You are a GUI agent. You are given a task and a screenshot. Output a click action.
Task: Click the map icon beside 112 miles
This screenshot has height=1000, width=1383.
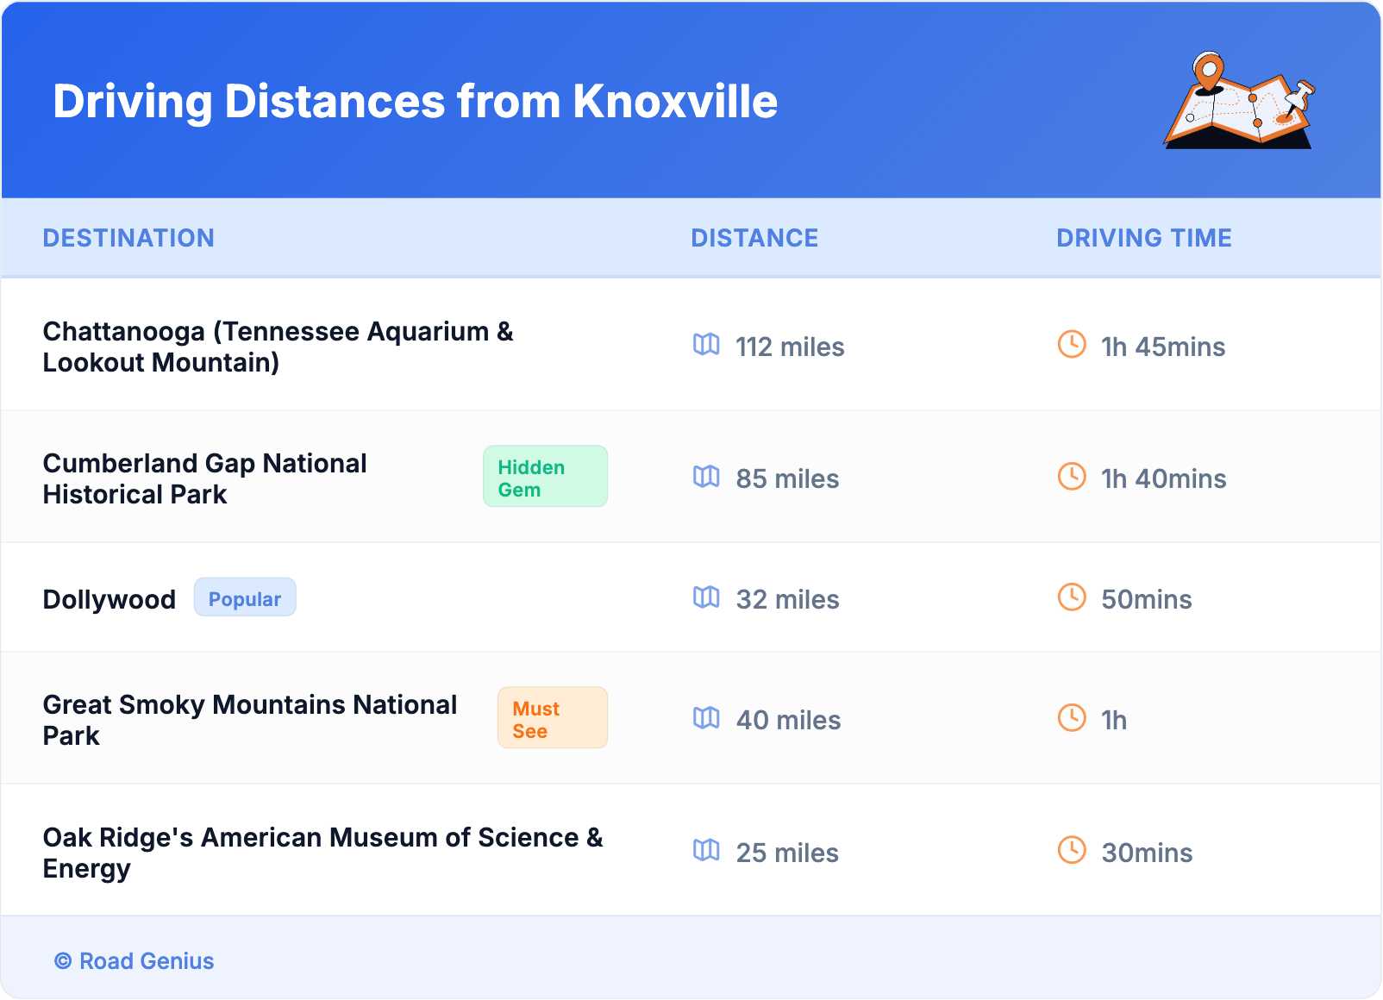(x=706, y=345)
